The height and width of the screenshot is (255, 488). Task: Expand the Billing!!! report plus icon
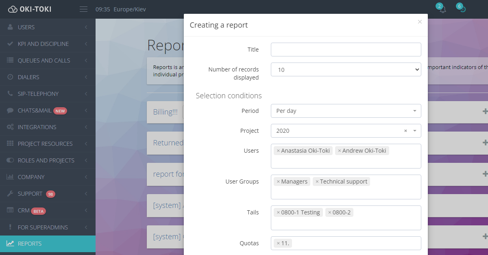[485, 111]
